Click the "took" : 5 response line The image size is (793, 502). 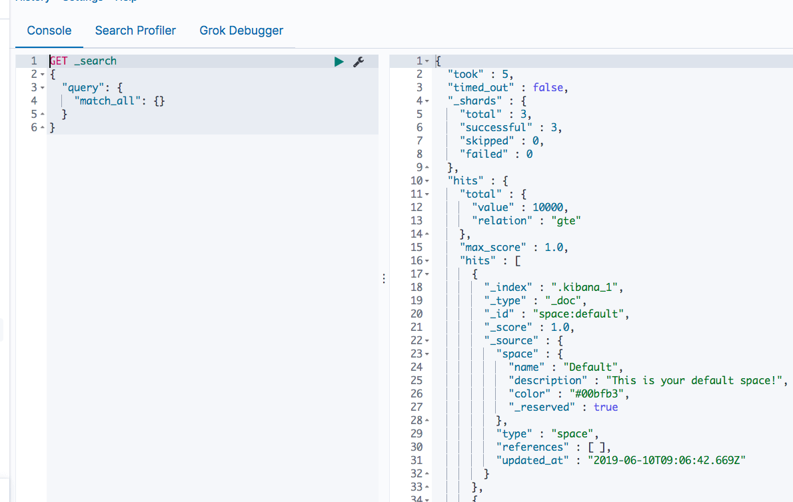[x=480, y=75]
